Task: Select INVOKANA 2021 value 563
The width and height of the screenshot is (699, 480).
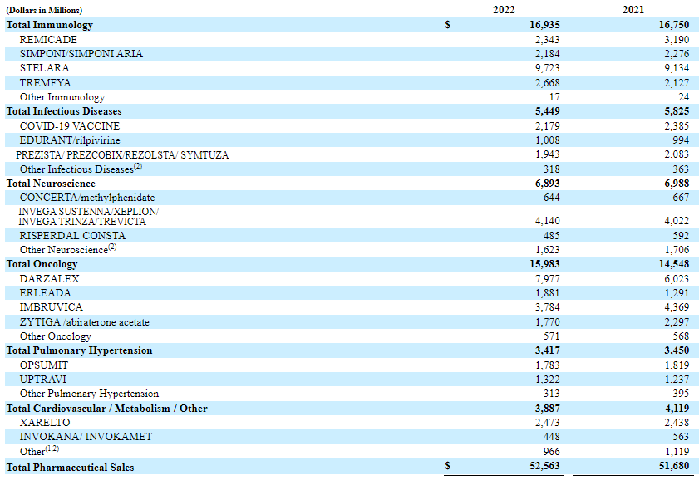Action: coord(681,437)
